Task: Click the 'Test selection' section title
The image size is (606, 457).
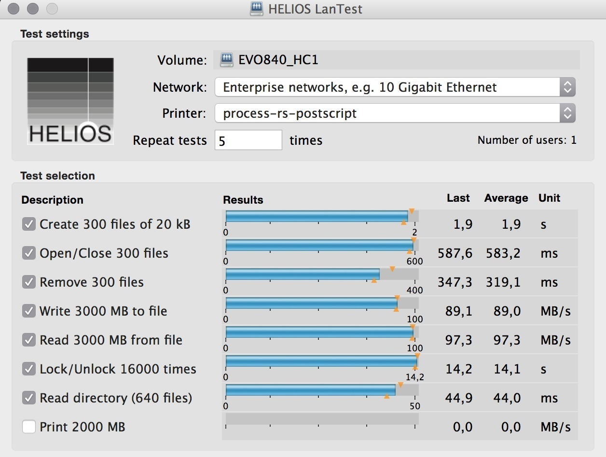Action: tap(57, 176)
